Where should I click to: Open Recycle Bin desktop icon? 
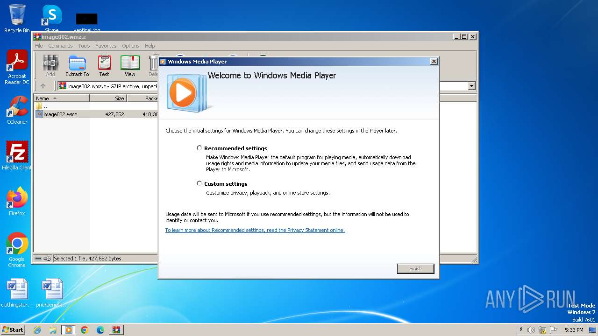[17, 19]
